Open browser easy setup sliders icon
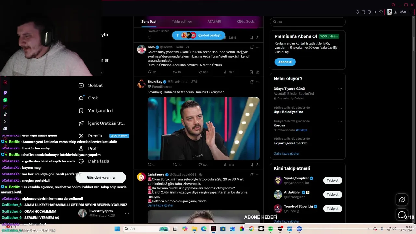This screenshot has width=416, height=234. click(x=411, y=12)
